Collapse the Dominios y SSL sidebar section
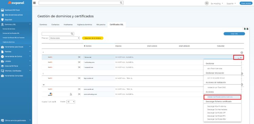 [30, 24]
